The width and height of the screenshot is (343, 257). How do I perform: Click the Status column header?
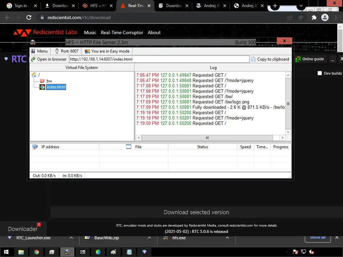[203, 147]
